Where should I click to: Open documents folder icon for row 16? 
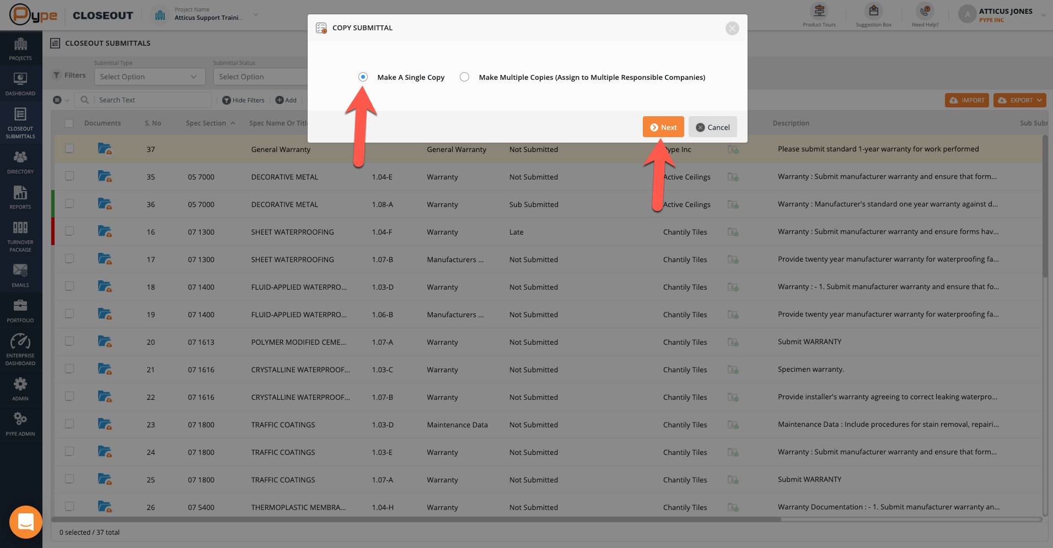[105, 231]
